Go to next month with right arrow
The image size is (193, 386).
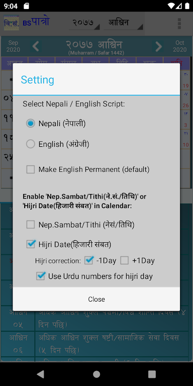158,46
